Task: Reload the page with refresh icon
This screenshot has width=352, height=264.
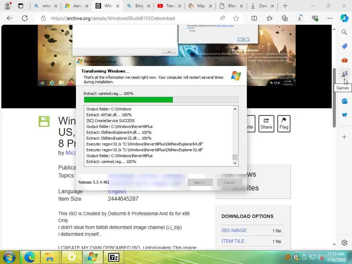Action: tap(25, 18)
